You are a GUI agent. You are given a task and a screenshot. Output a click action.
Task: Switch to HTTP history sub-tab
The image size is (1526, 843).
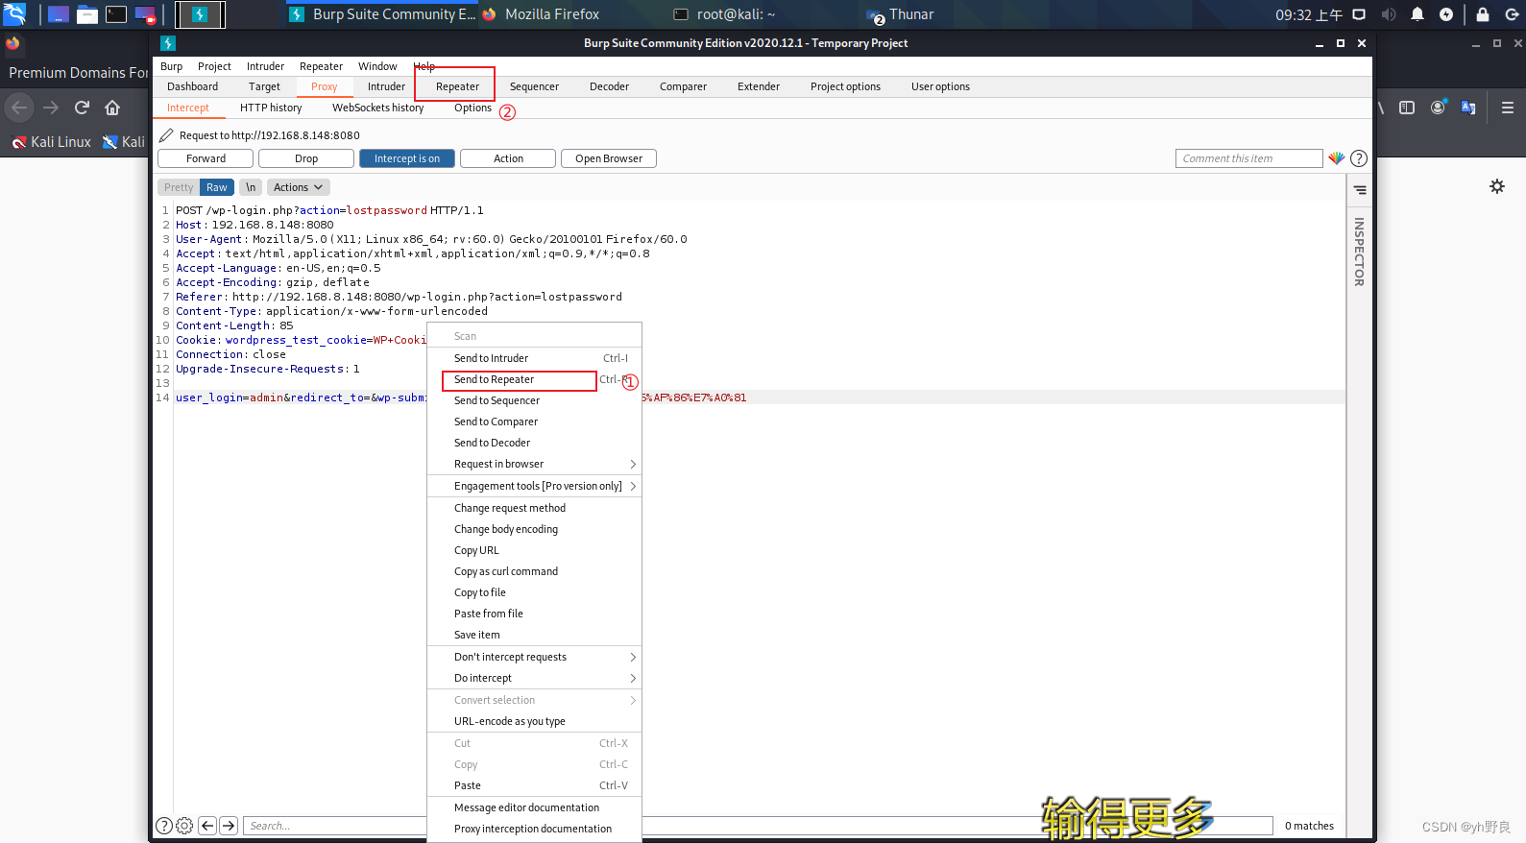tap(271, 108)
